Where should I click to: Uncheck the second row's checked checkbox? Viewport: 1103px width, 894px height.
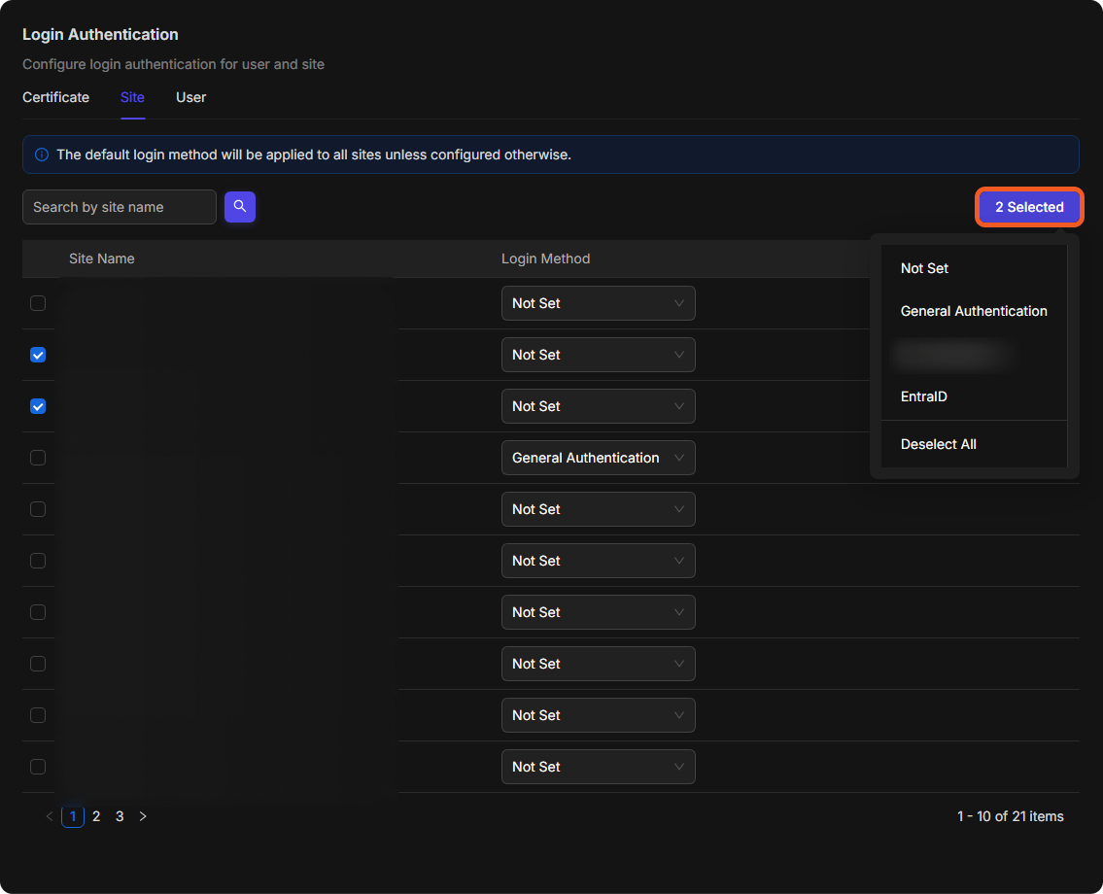pos(38,355)
